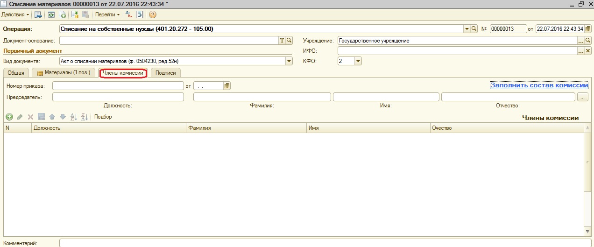Click the Должность column header
Viewport: 594px width, 247px height.
[108, 128]
